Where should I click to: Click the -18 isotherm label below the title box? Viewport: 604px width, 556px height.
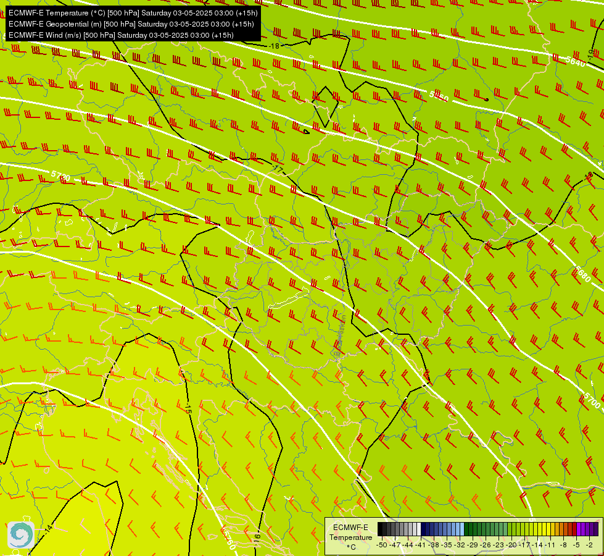click(x=275, y=46)
